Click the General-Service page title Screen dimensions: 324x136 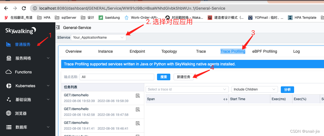coord(77,28)
